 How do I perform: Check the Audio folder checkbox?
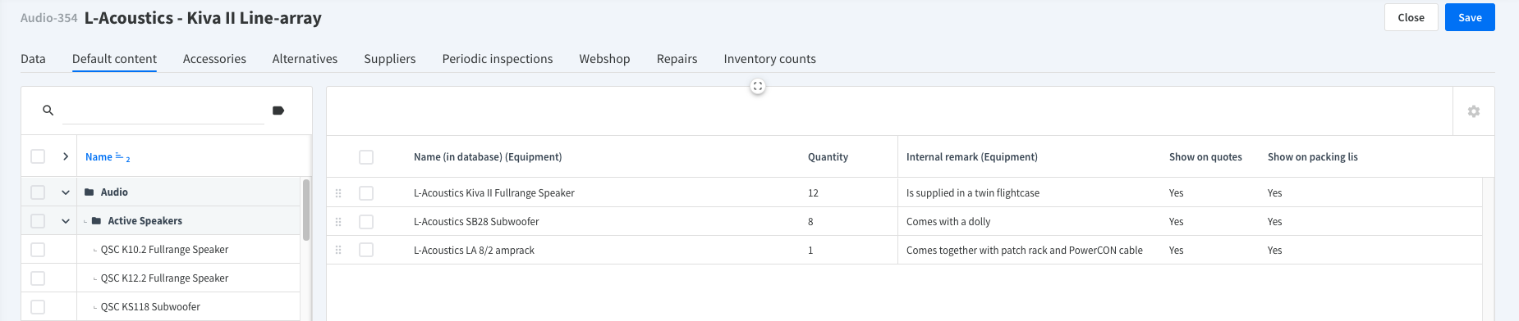(x=38, y=192)
